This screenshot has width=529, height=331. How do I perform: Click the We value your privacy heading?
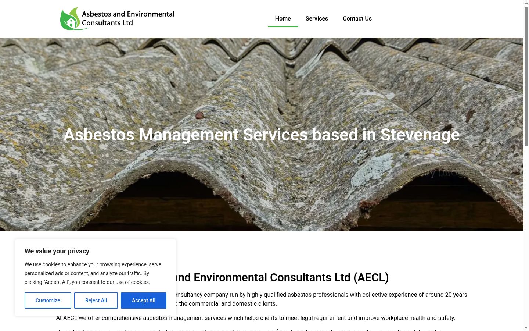coord(57,251)
